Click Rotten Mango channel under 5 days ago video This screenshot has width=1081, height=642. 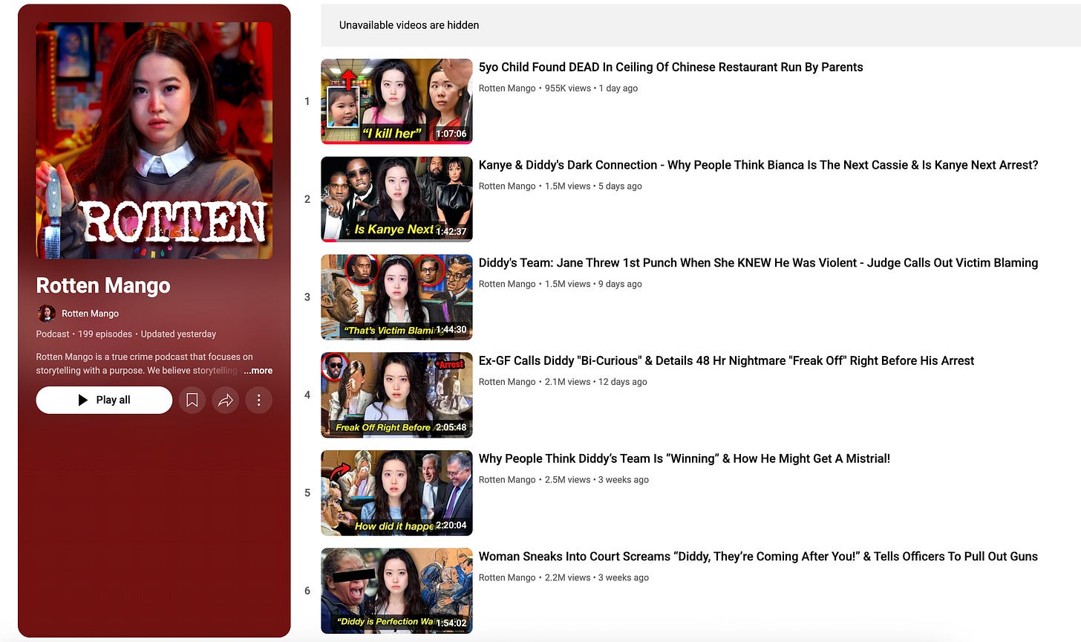point(507,186)
